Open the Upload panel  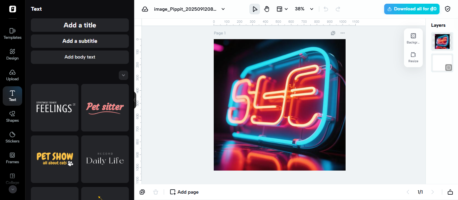(12, 75)
